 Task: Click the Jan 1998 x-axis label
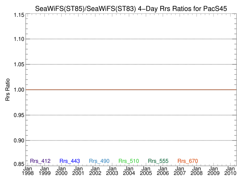pyautogui.click(x=28, y=171)
